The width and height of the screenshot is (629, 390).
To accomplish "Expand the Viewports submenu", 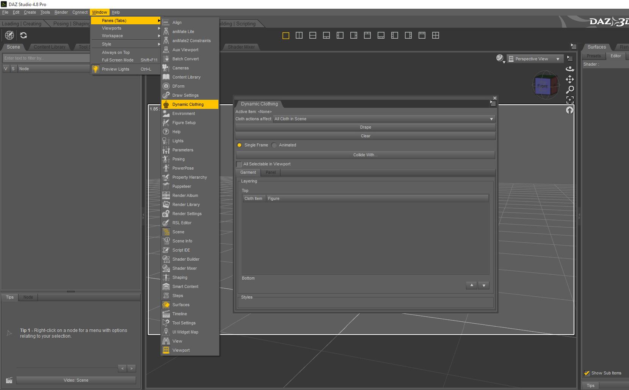I will point(125,28).
